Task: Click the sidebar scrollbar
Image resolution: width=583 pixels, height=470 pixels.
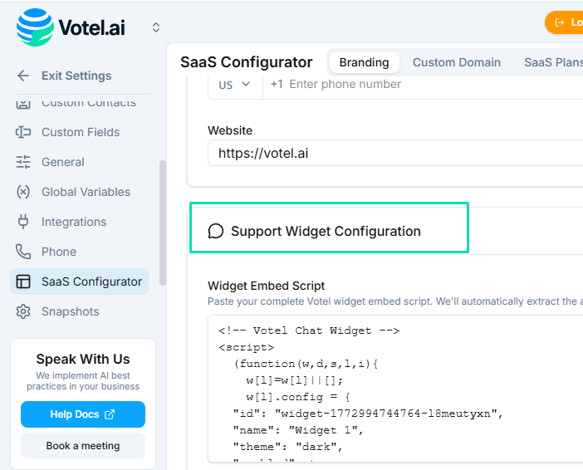Action: (x=162, y=223)
